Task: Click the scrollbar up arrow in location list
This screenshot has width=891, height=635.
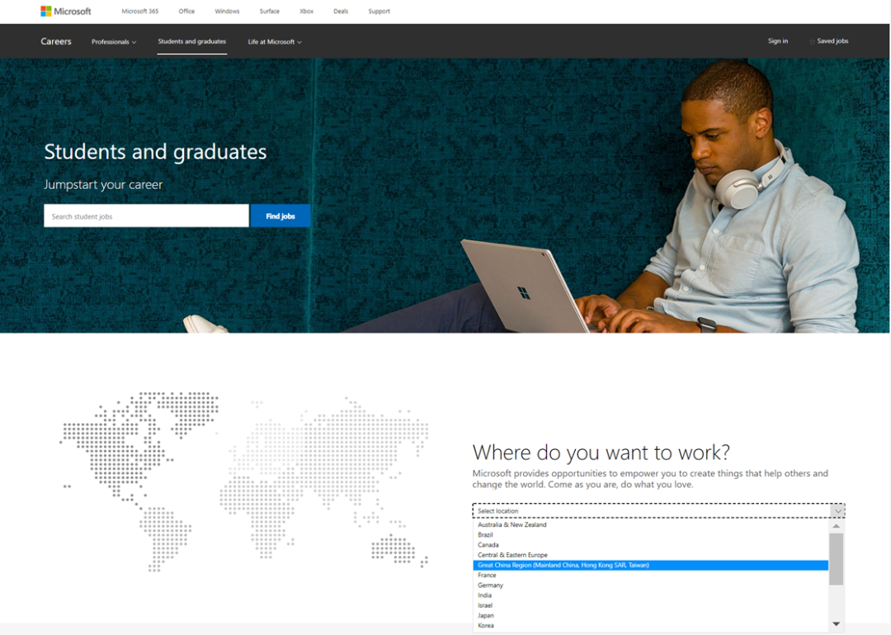Action: [836, 526]
